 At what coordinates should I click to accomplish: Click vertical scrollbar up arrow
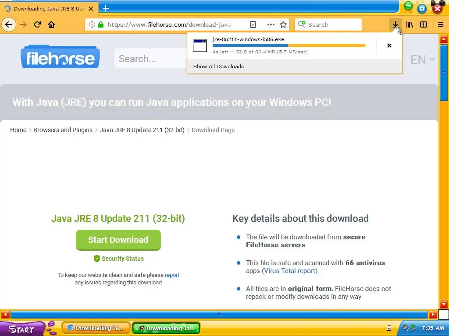point(444,39)
